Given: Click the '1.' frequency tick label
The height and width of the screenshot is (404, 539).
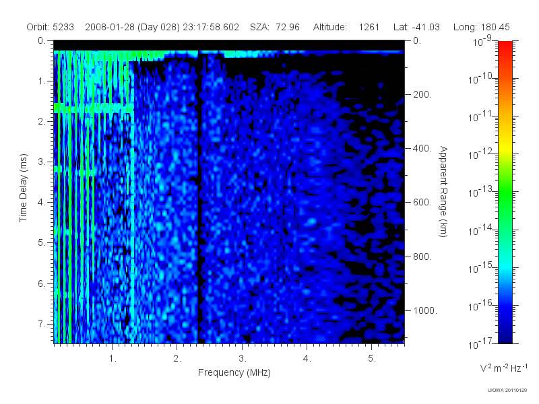Looking at the screenshot, I should coord(113,359).
